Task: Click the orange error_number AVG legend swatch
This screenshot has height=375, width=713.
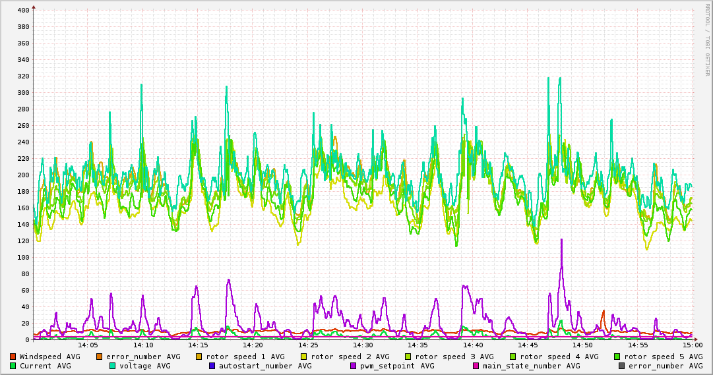Action: tap(100, 357)
